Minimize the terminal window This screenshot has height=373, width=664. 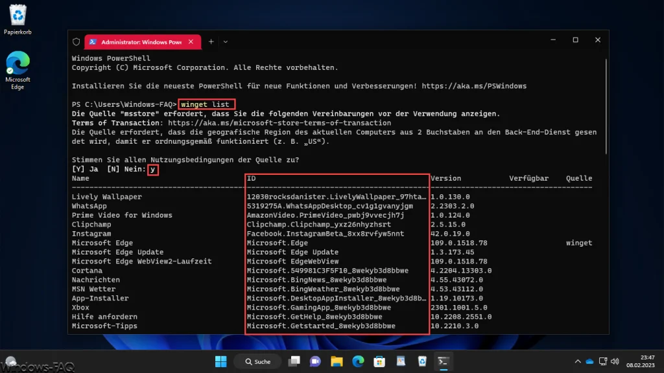[553, 40]
